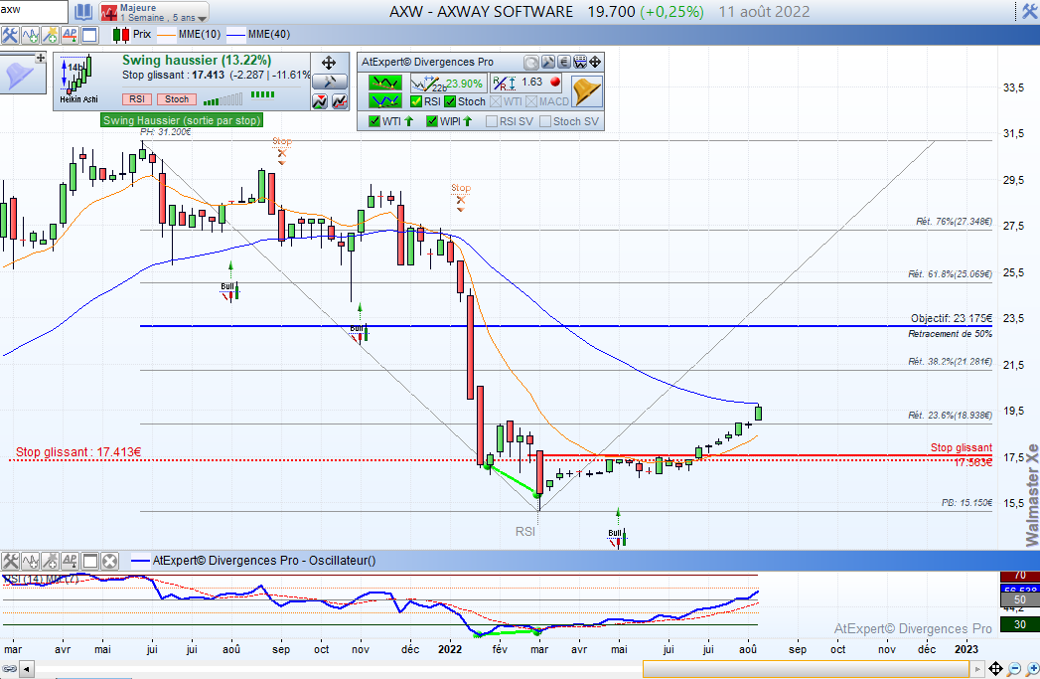Click the 'Stop glissant : 17.413€' red label

(x=78, y=452)
